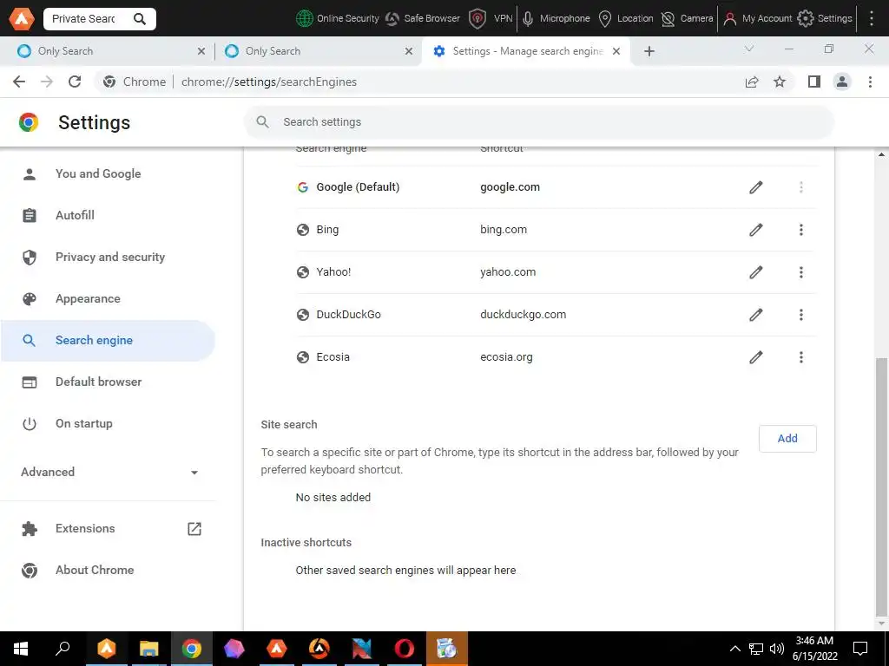Go back to previous page
Image resolution: width=889 pixels, height=666 pixels.
click(x=19, y=82)
